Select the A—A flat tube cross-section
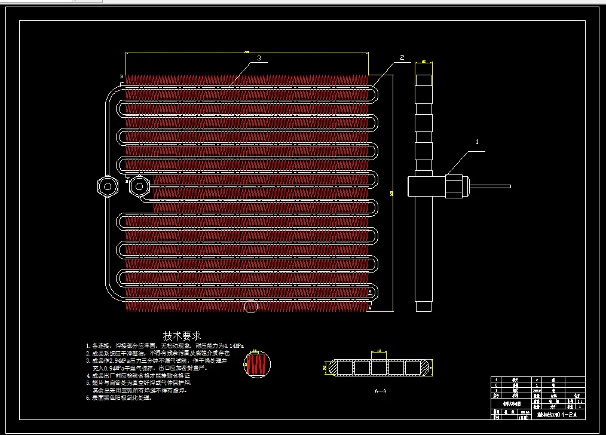Viewport: 606px width, 435px height. tap(378, 367)
